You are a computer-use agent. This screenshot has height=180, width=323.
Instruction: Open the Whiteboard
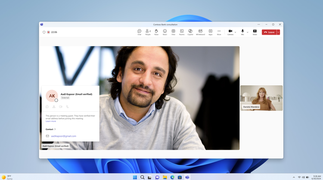pos(200,32)
